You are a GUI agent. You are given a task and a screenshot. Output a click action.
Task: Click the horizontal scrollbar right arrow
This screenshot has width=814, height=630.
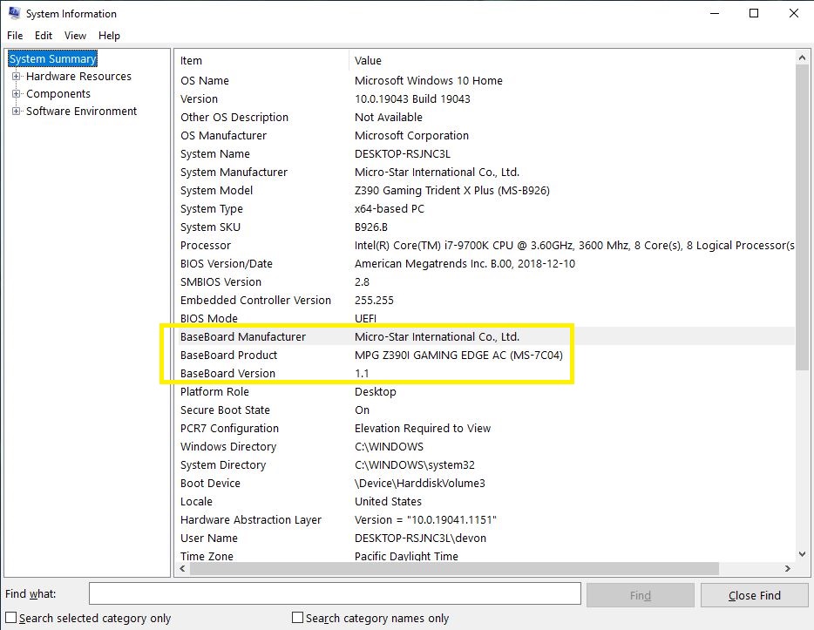click(x=787, y=569)
